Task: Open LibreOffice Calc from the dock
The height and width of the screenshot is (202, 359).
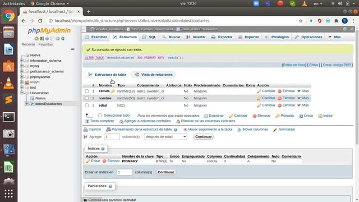Action: pyautogui.click(x=9, y=167)
